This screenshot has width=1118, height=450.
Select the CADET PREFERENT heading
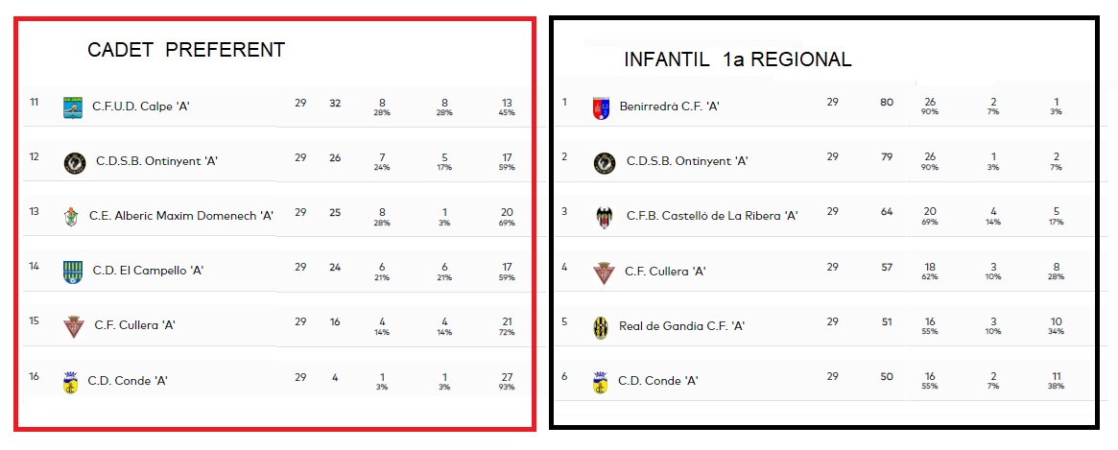(186, 50)
